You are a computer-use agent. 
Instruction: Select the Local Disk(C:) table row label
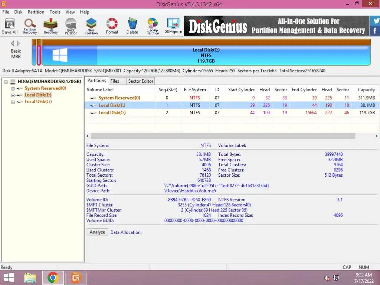pyautogui.click(x=112, y=113)
